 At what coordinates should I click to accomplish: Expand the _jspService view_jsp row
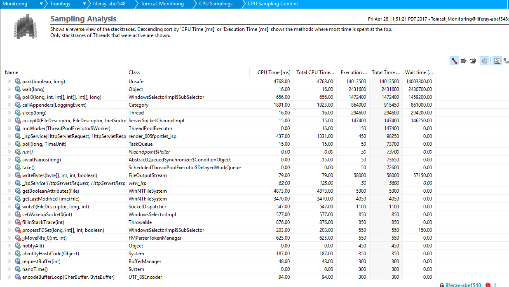(10, 183)
